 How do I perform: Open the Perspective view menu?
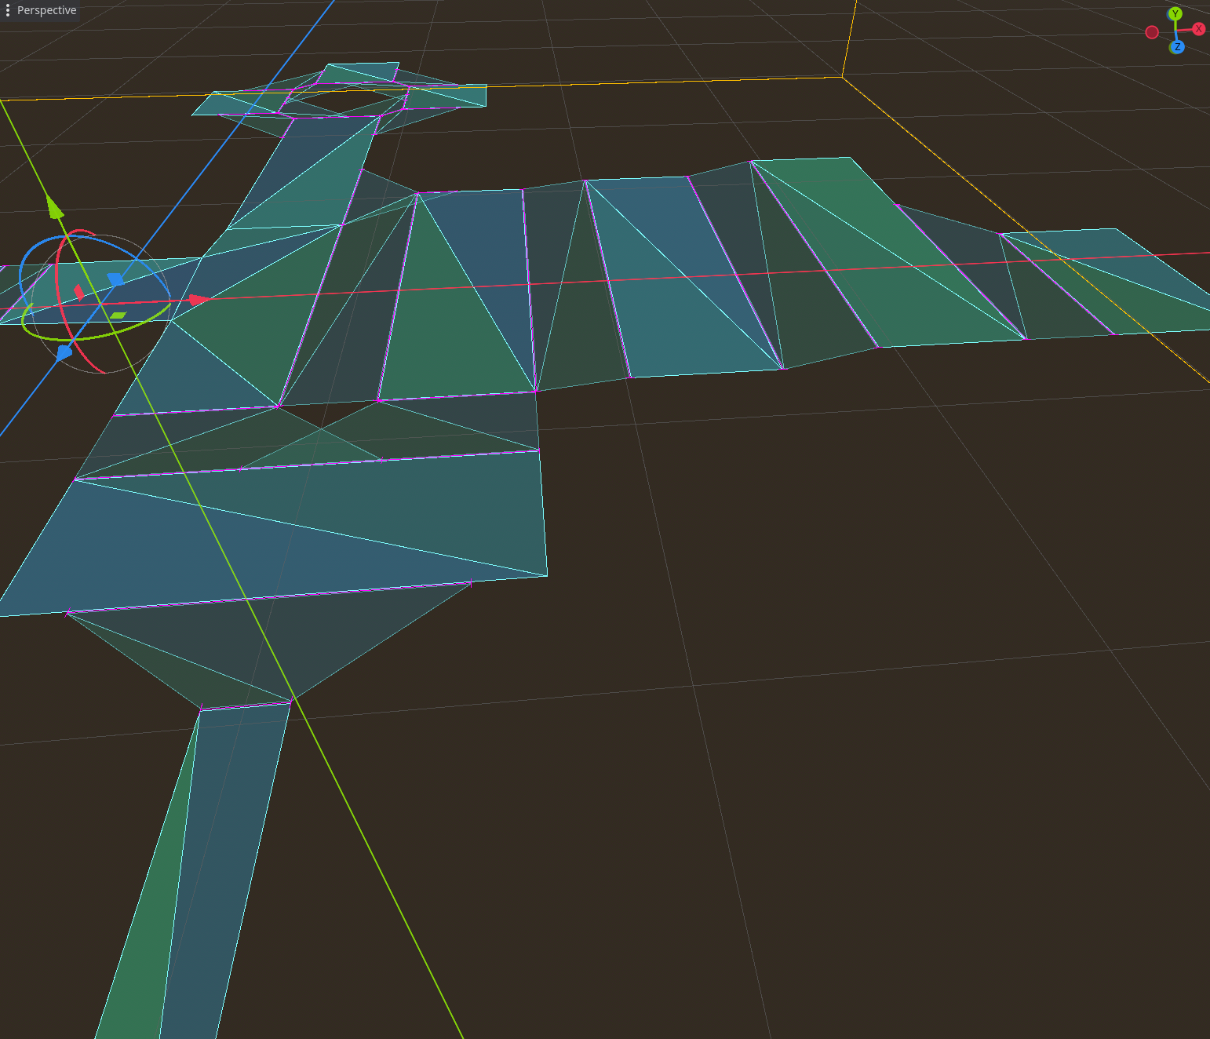tap(40, 10)
